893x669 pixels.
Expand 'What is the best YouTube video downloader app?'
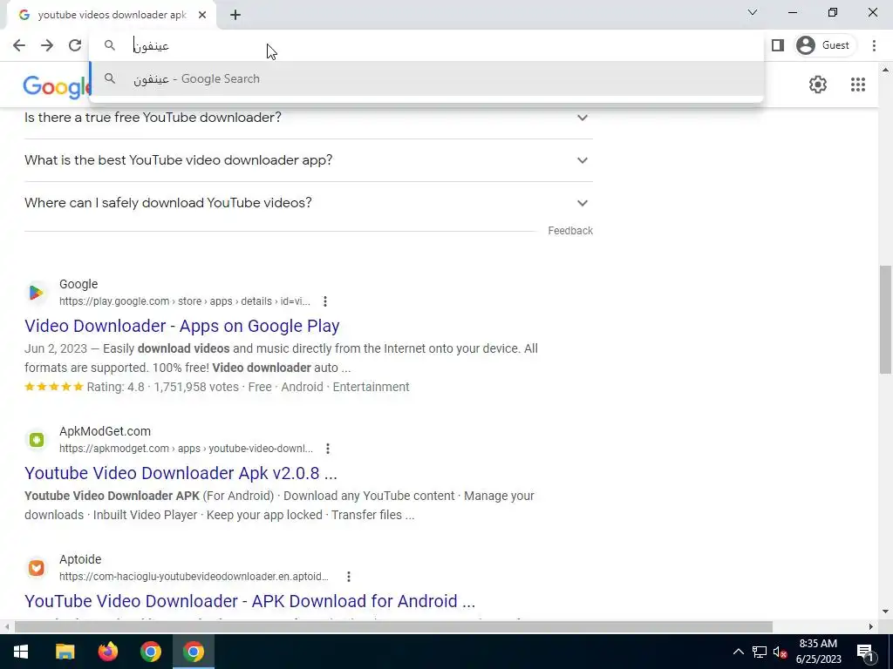click(308, 160)
